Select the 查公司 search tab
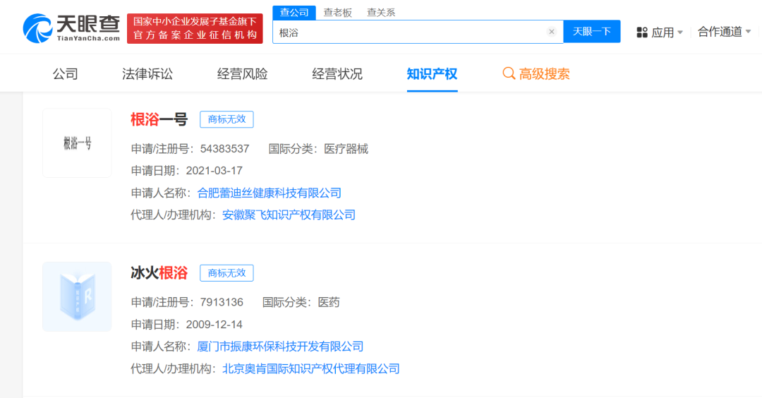762x398 pixels. click(x=294, y=13)
